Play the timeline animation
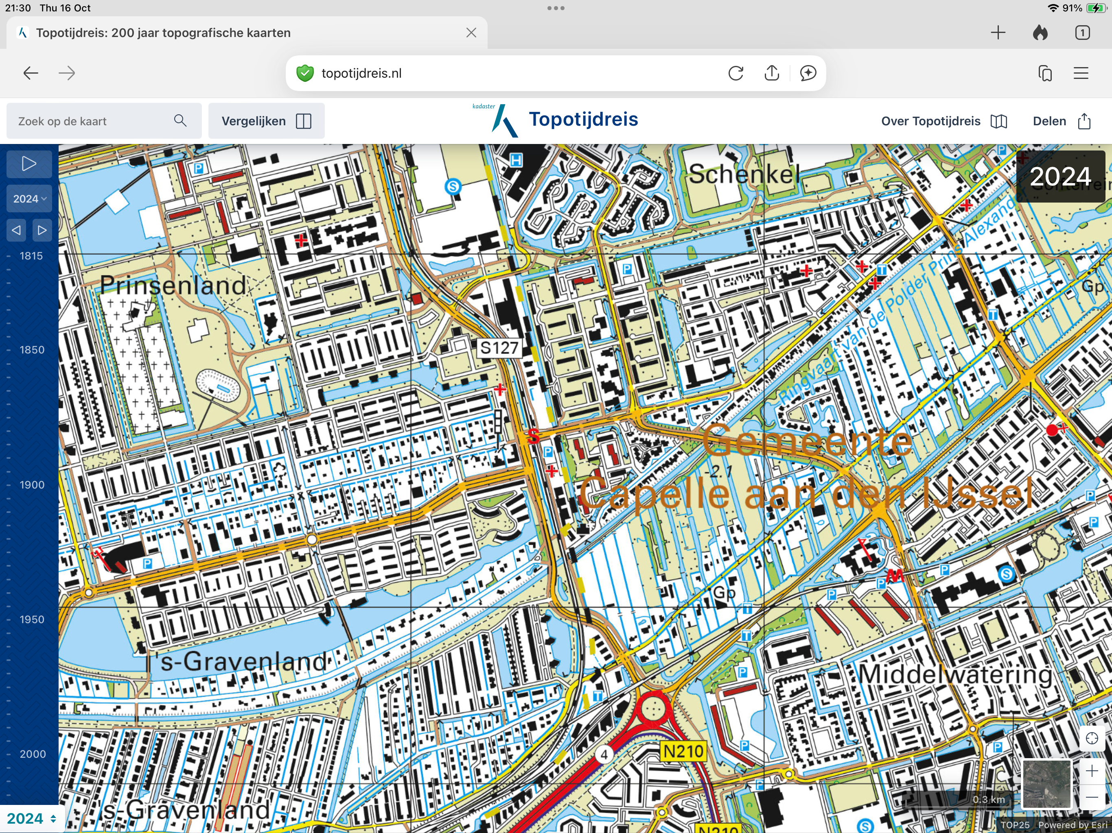Image resolution: width=1112 pixels, height=833 pixels. pos(29,164)
